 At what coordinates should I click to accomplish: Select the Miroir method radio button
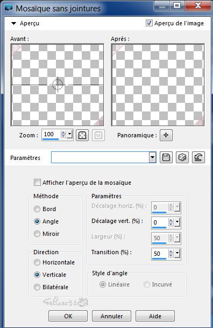pyautogui.click(x=37, y=234)
